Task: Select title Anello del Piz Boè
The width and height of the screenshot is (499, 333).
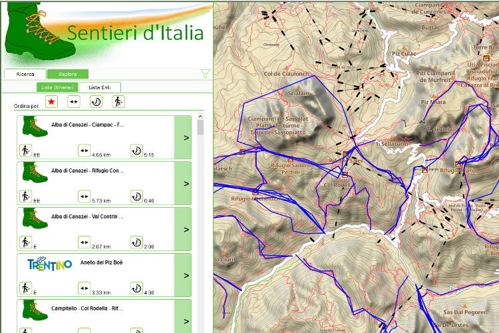Action: (102, 262)
